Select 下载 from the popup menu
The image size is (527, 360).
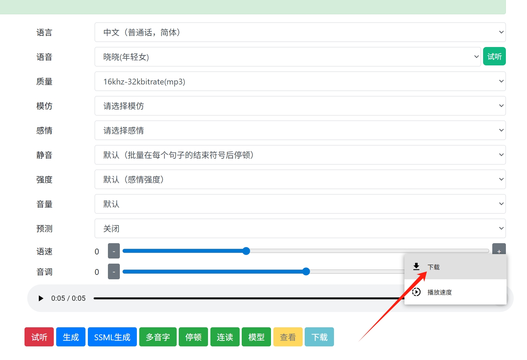[434, 267]
